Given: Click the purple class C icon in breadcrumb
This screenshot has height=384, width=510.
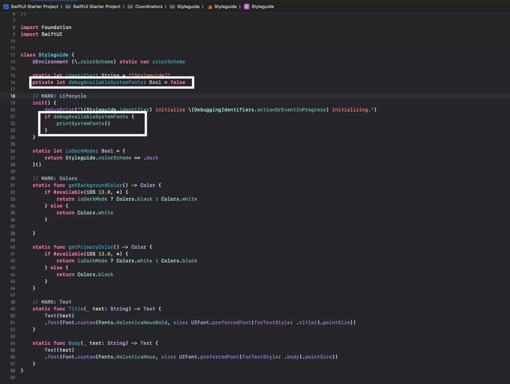Looking at the screenshot, I should pos(247,6).
